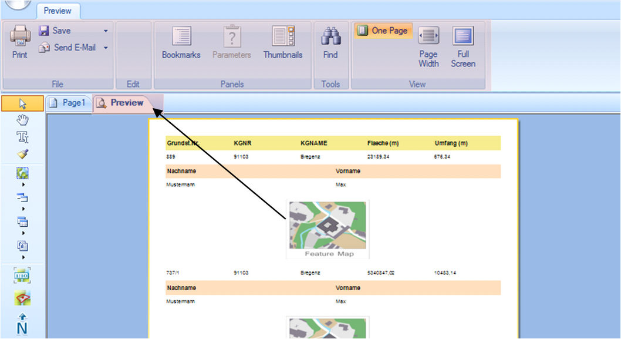Click the KGNR column header

click(x=242, y=143)
